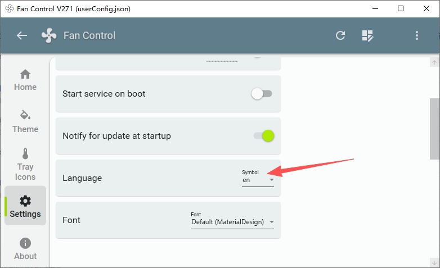
Task: Click the Language setting label
Action: [82, 178]
